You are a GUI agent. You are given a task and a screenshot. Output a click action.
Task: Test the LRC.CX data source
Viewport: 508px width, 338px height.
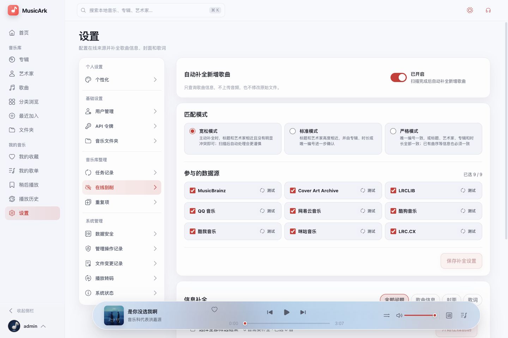[x=468, y=231]
